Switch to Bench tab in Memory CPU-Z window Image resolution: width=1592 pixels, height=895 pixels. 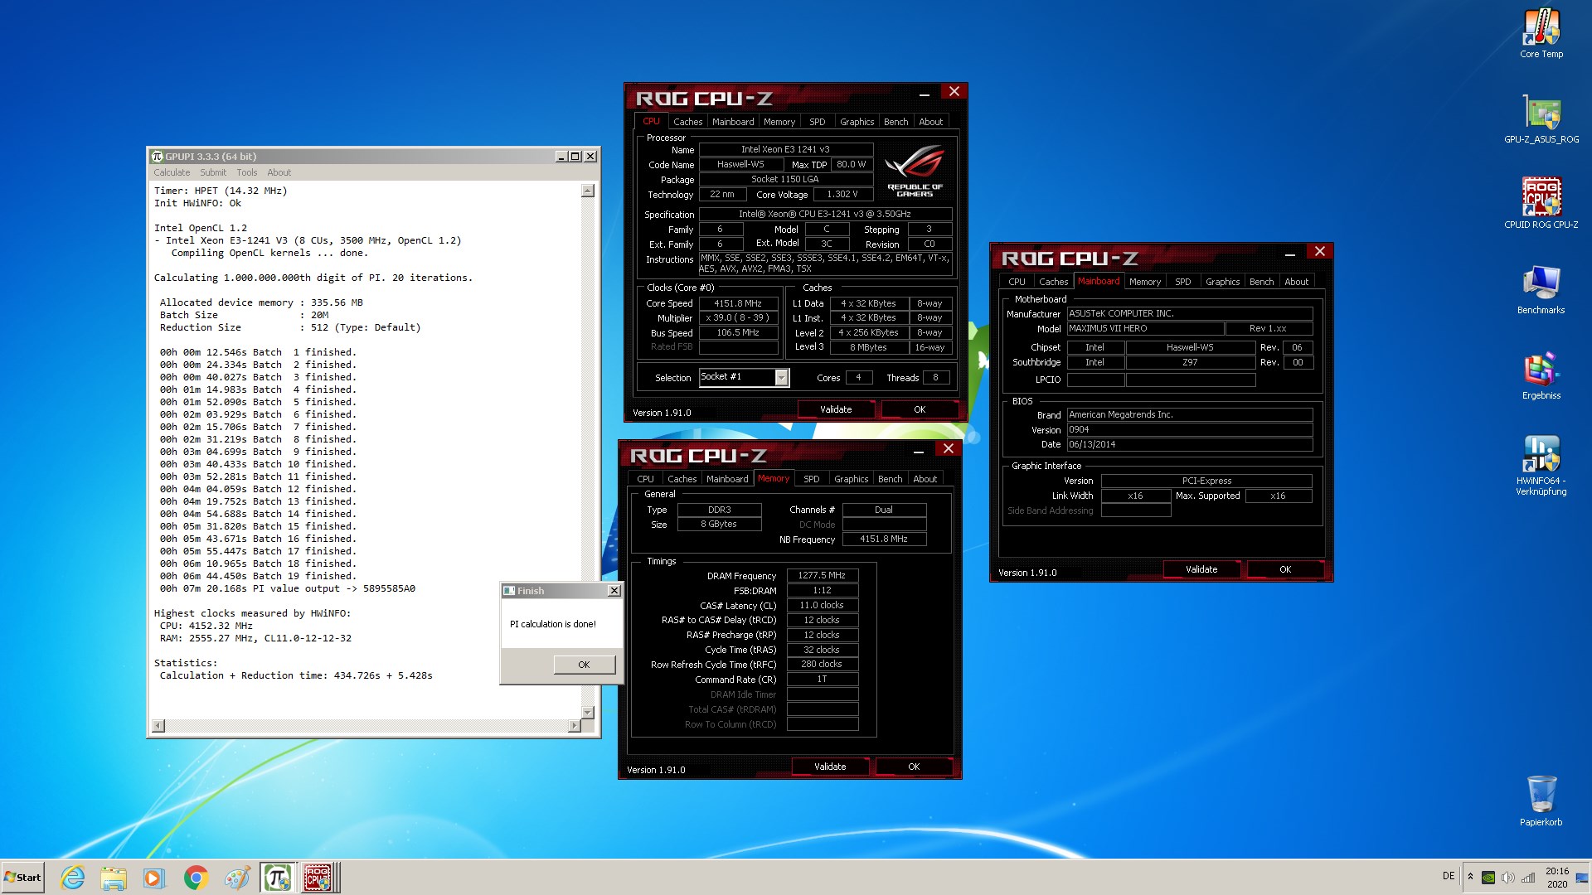pyautogui.click(x=890, y=479)
